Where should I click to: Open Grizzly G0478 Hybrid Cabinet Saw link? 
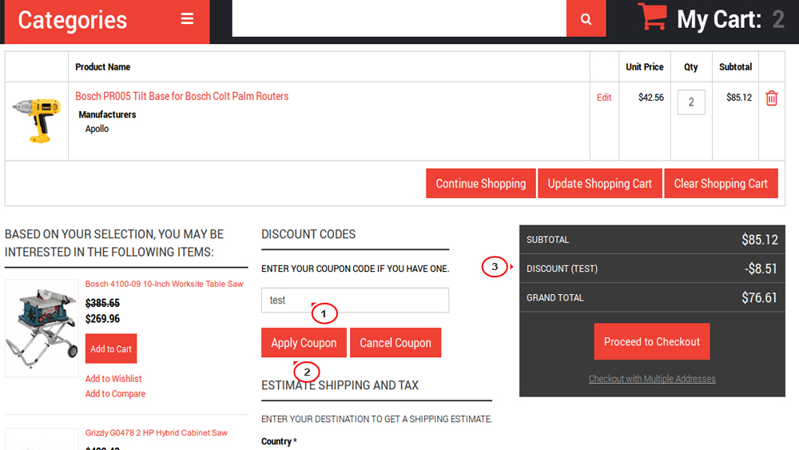coord(156,432)
